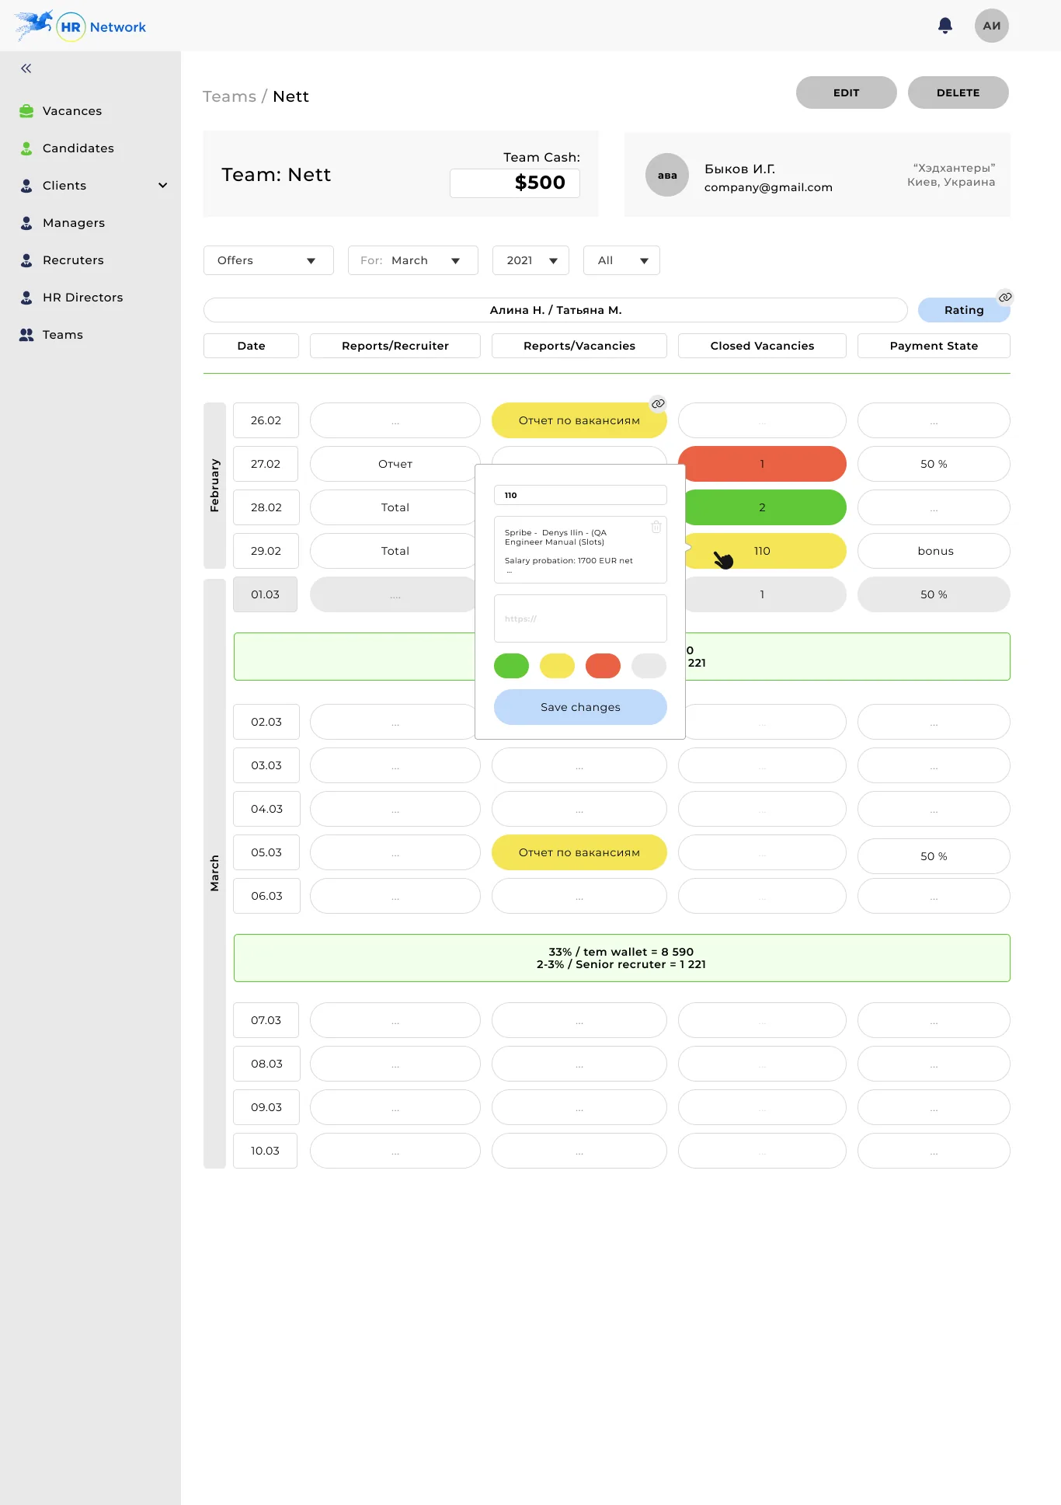Click the Reports/Vacancies column header
1061x1505 pixels.
579,346
